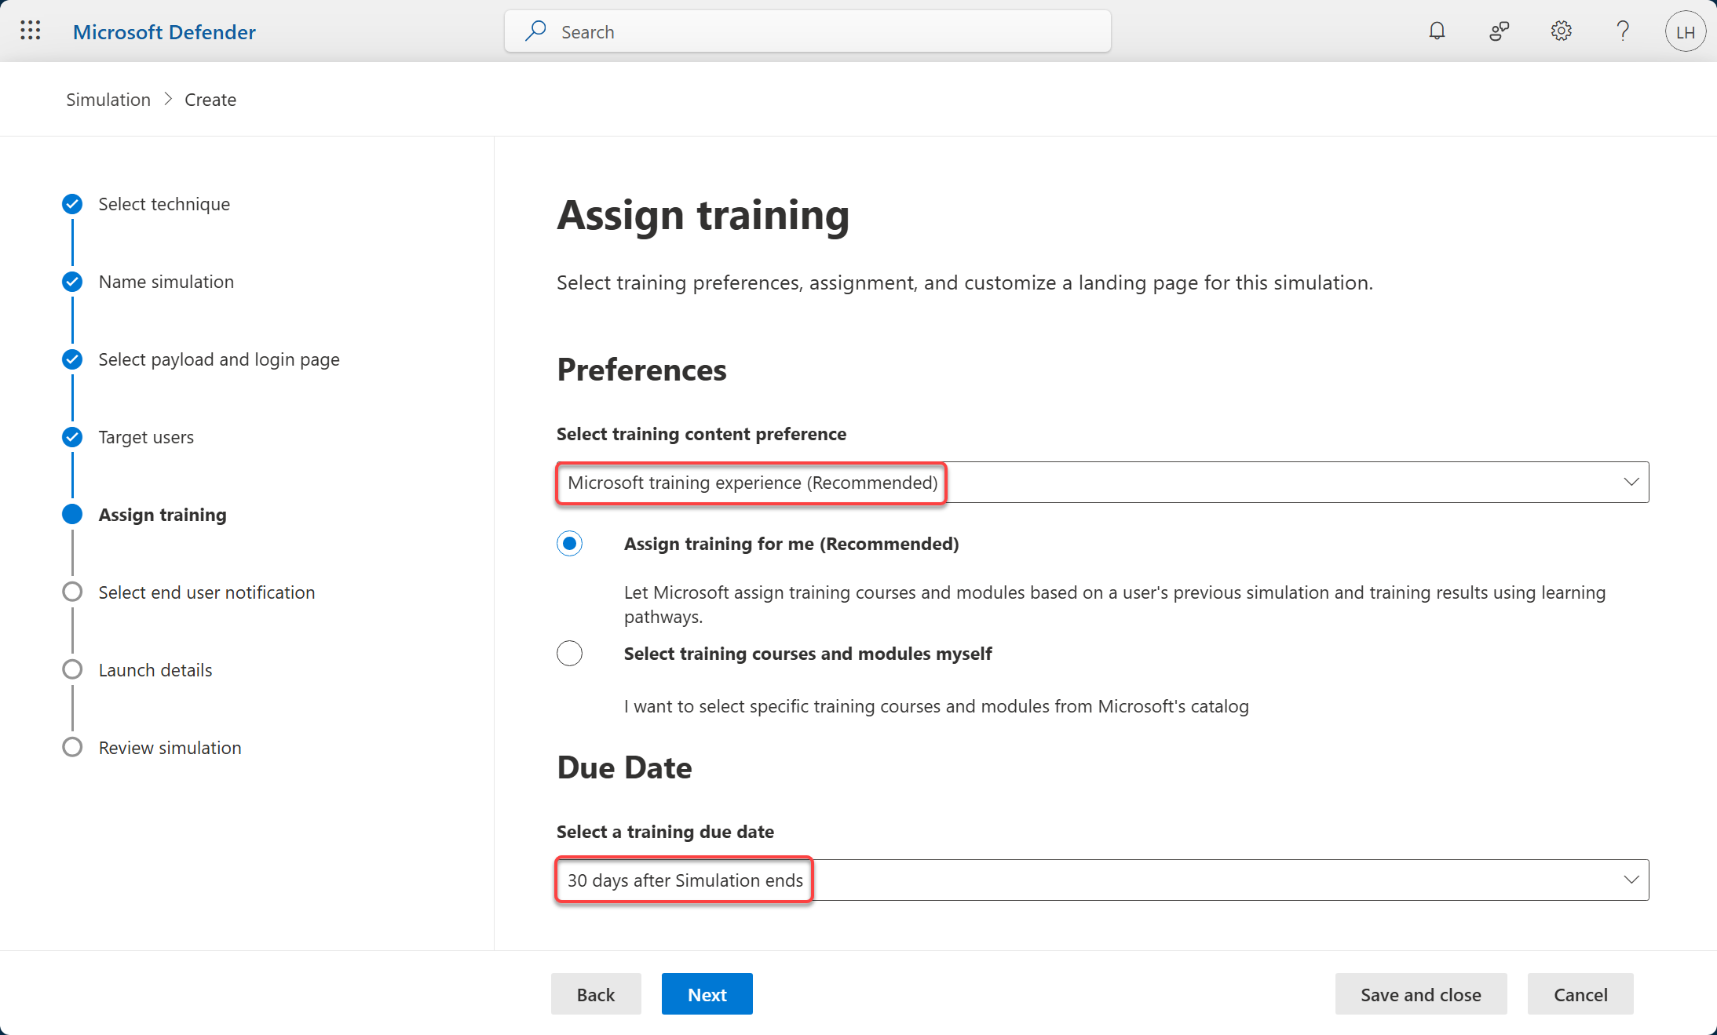Image resolution: width=1717 pixels, height=1035 pixels.
Task: Open the settings gear icon
Action: click(1561, 31)
